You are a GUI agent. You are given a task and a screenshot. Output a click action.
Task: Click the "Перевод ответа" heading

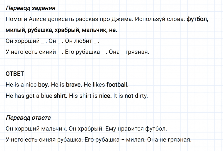pos(28,118)
